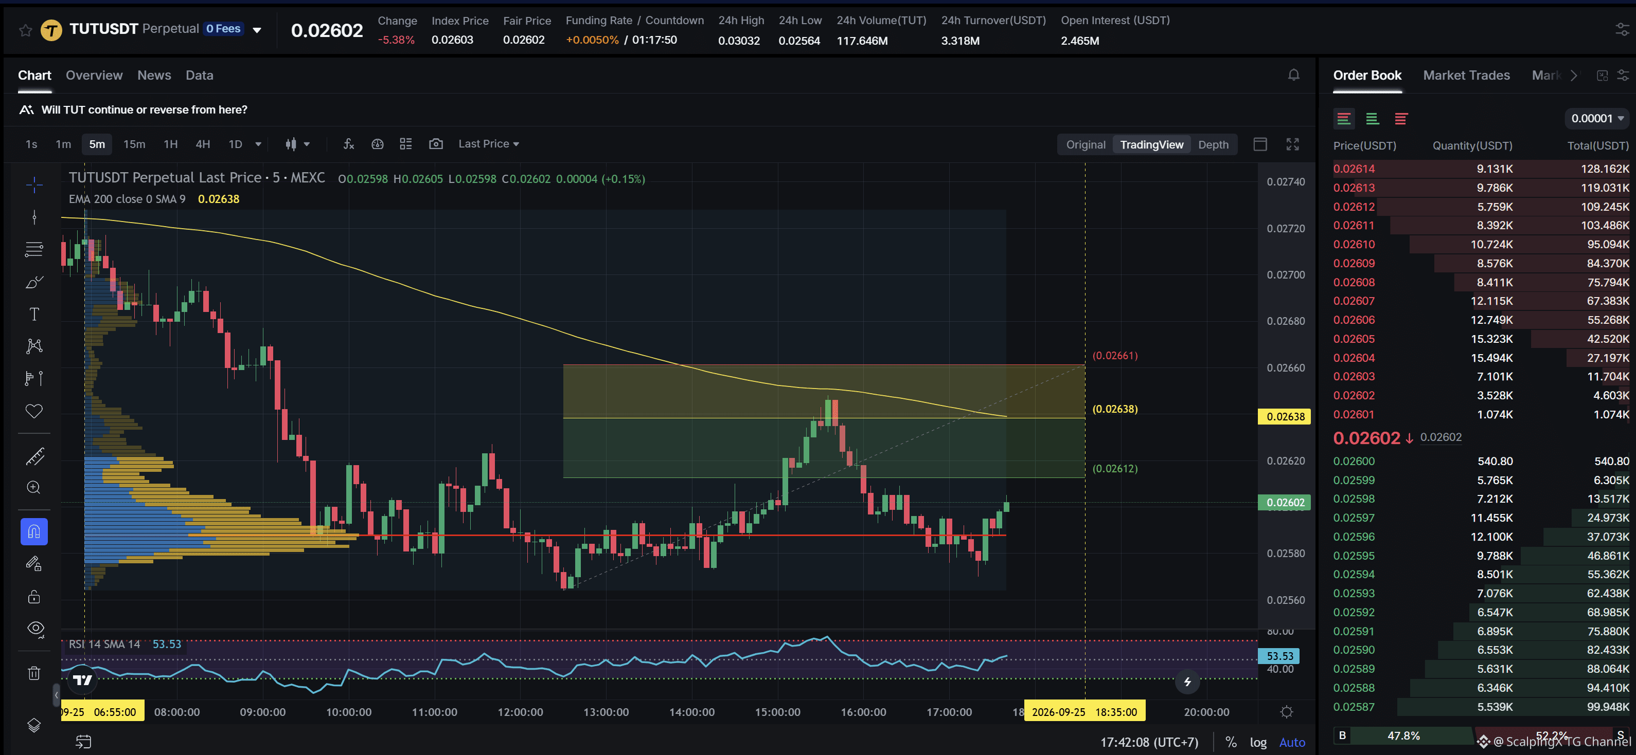Switch to the Overview tab
The height and width of the screenshot is (755, 1636).
pos(94,75)
